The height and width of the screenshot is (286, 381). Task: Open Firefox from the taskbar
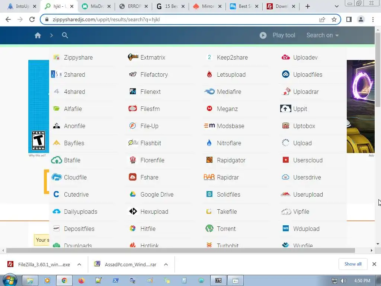81,281
